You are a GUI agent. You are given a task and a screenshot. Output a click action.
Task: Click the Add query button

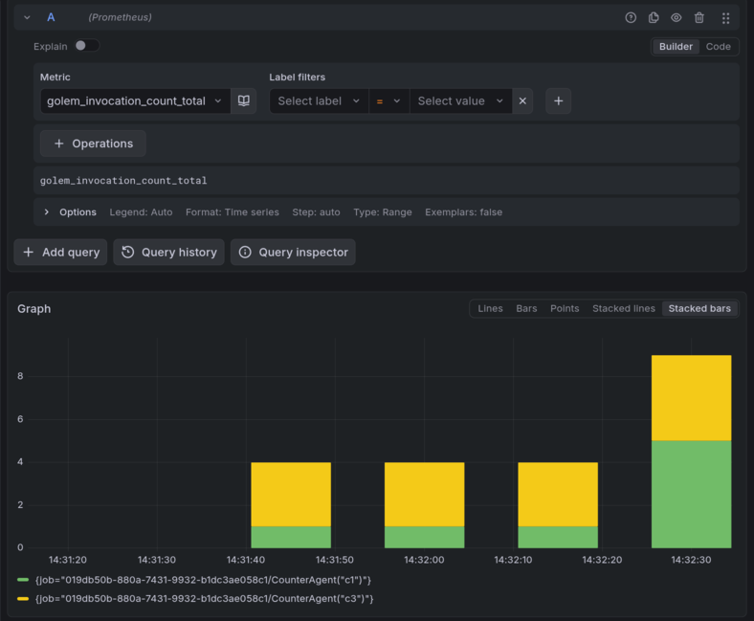click(x=61, y=253)
